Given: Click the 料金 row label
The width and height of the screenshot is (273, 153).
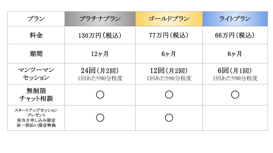Looking at the screenshot, I should (x=36, y=35).
